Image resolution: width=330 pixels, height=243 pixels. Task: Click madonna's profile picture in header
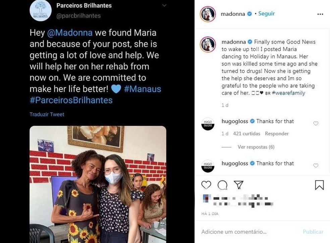click(x=208, y=14)
